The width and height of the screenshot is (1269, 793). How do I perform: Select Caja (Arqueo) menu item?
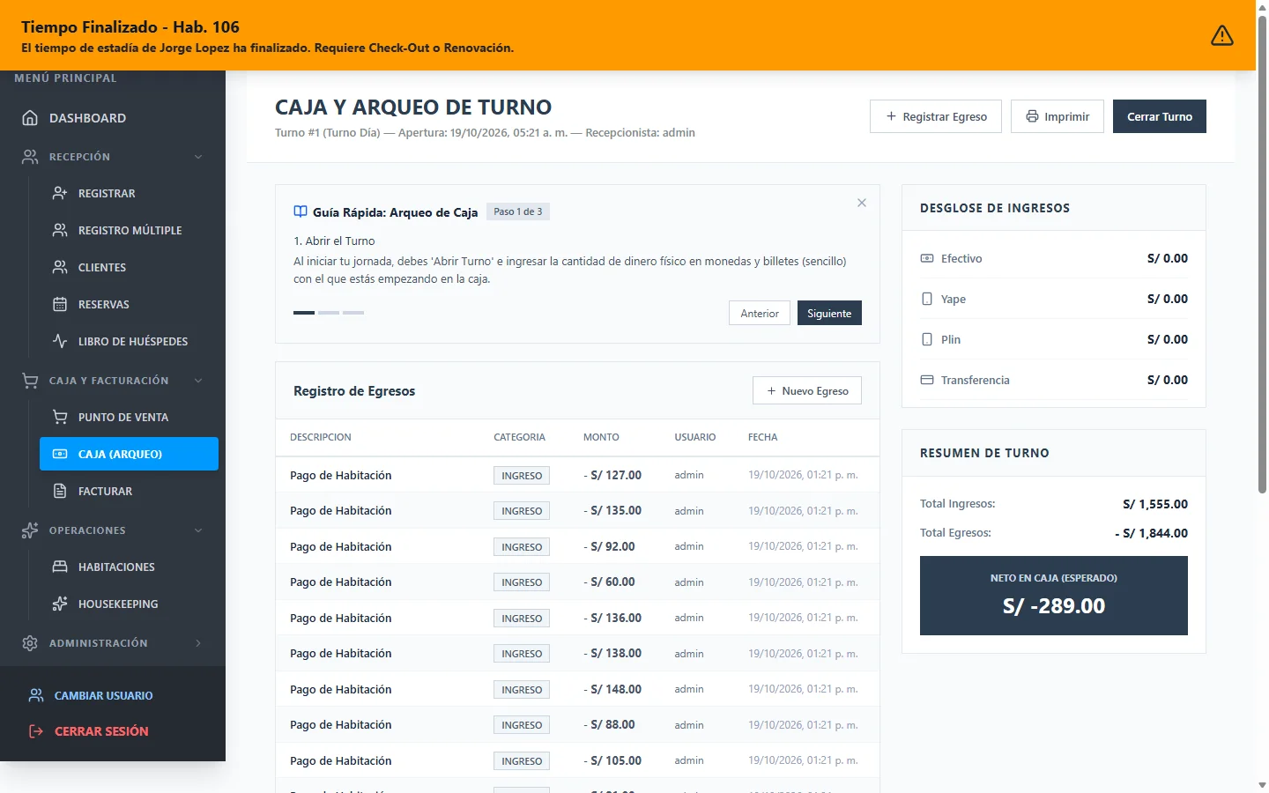[129, 454]
